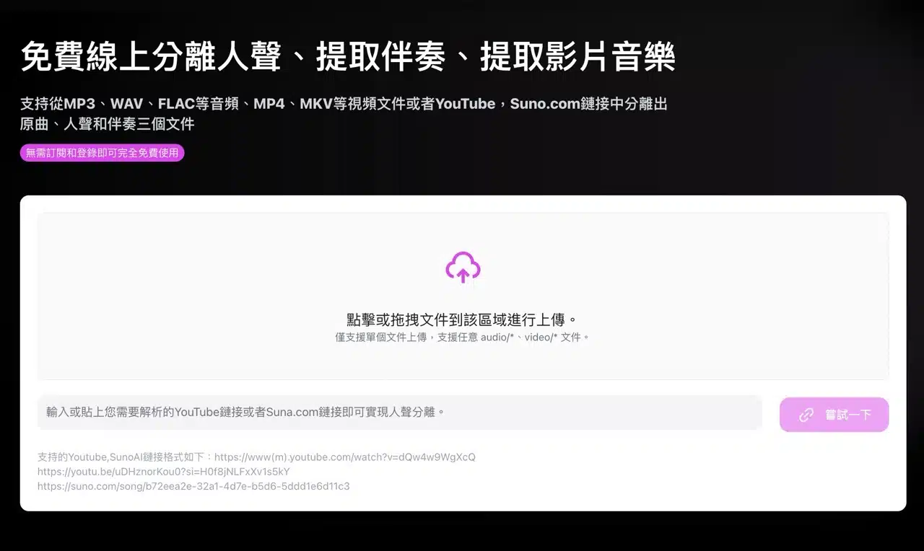This screenshot has height=551, width=924.
Task: Focus the YouTube/Suno link input field
Action: [x=399, y=413]
